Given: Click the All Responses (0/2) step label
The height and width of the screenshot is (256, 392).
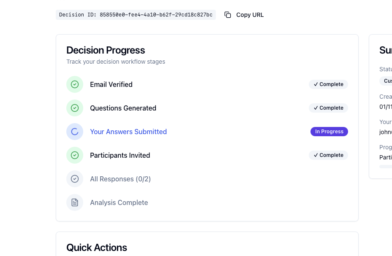Looking at the screenshot, I should click(x=120, y=179).
